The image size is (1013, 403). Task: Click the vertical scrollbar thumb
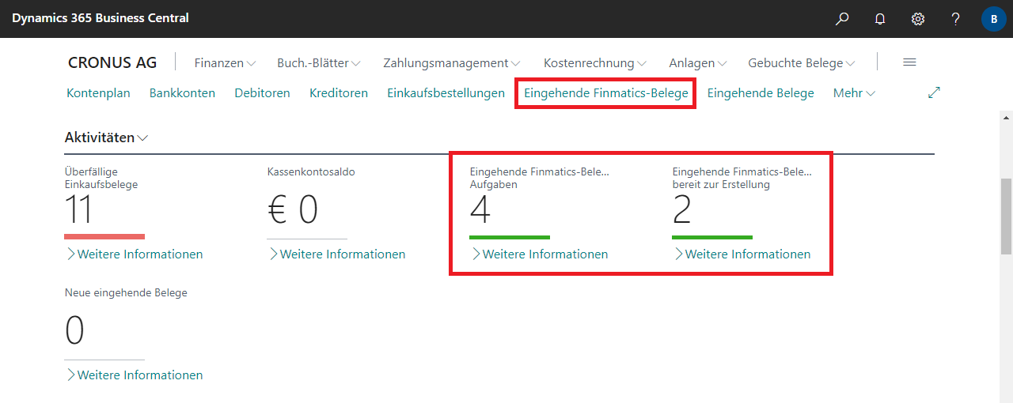[x=1006, y=216]
